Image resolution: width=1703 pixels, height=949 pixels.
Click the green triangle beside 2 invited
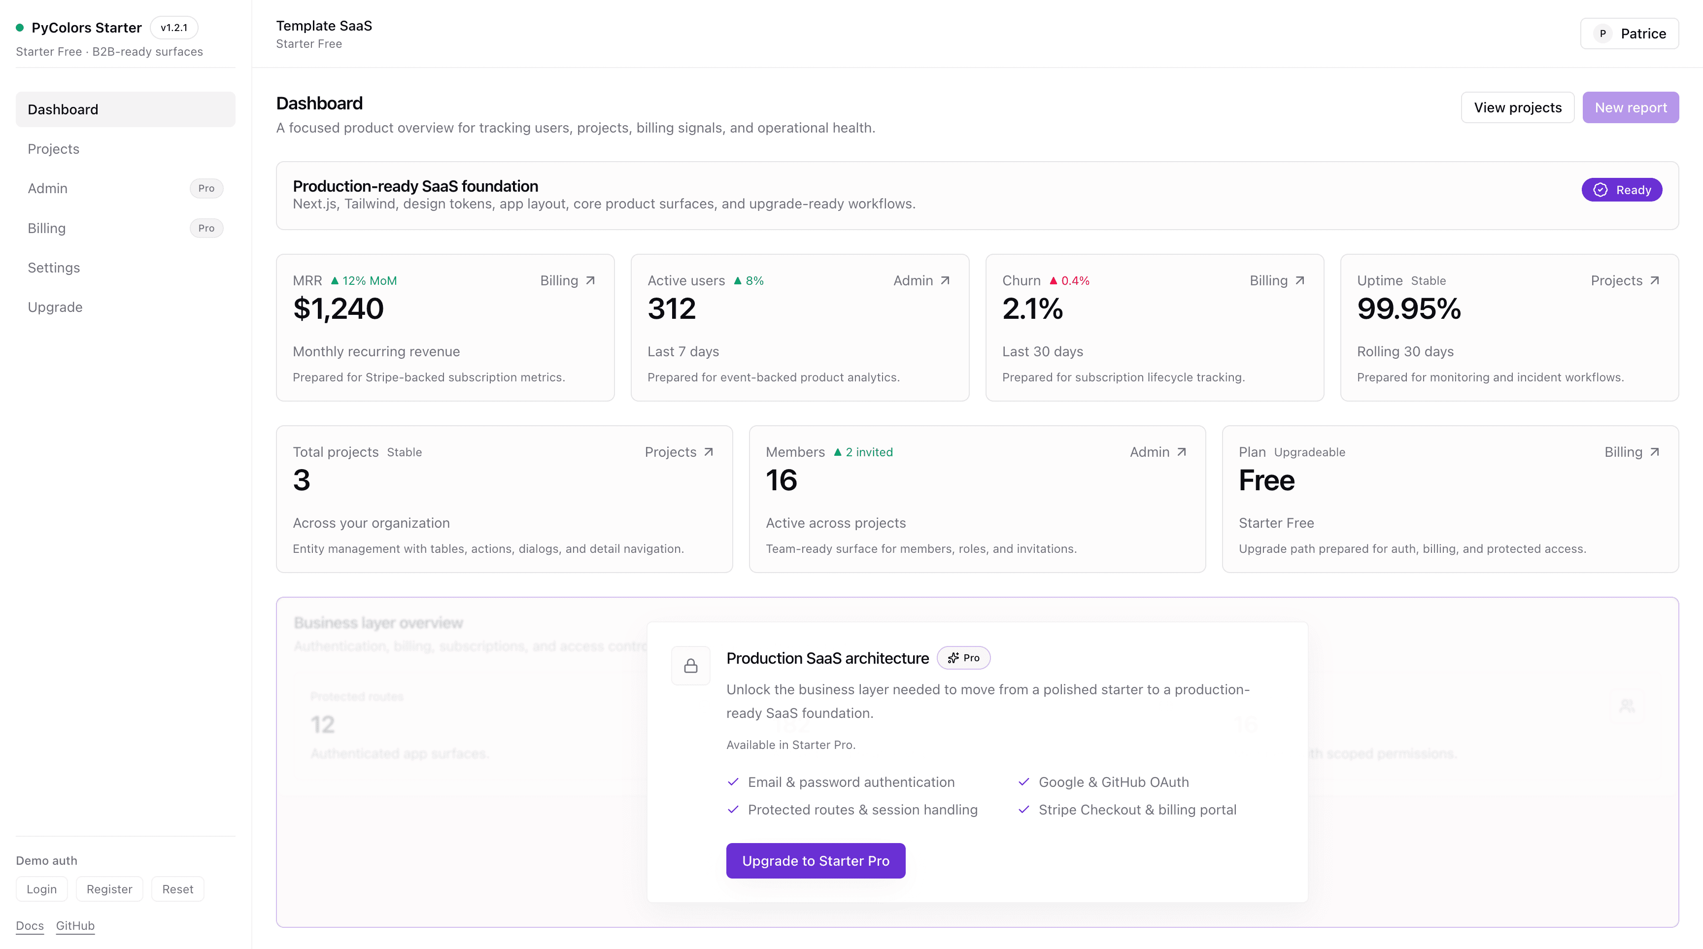click(838, 452)
